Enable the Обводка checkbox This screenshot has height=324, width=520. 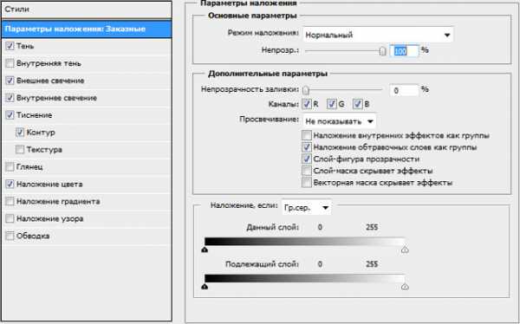(10, 236)
